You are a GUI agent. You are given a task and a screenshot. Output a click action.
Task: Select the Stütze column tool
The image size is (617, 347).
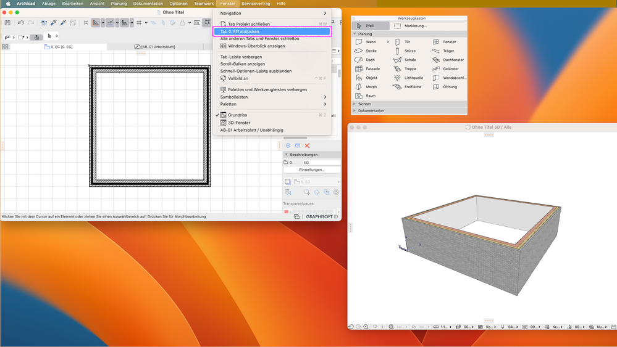pyautogui.click(x=407, y=51)
